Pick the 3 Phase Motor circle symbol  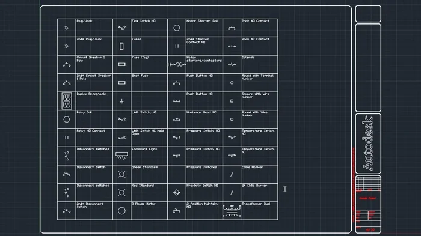point(121,211)
